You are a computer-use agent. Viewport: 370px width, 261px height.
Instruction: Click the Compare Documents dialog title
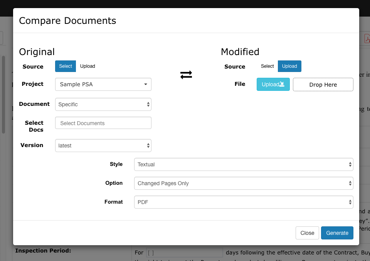(x=67, y=20)
